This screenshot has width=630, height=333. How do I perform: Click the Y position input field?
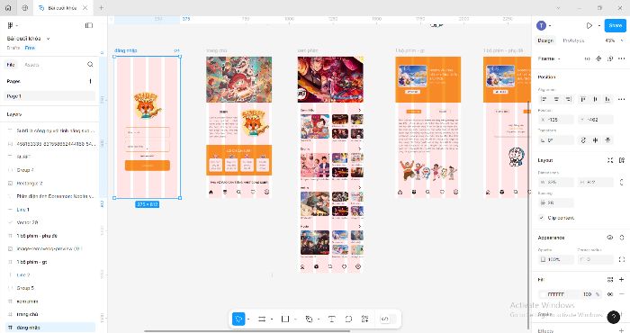(x=596, y=120)
